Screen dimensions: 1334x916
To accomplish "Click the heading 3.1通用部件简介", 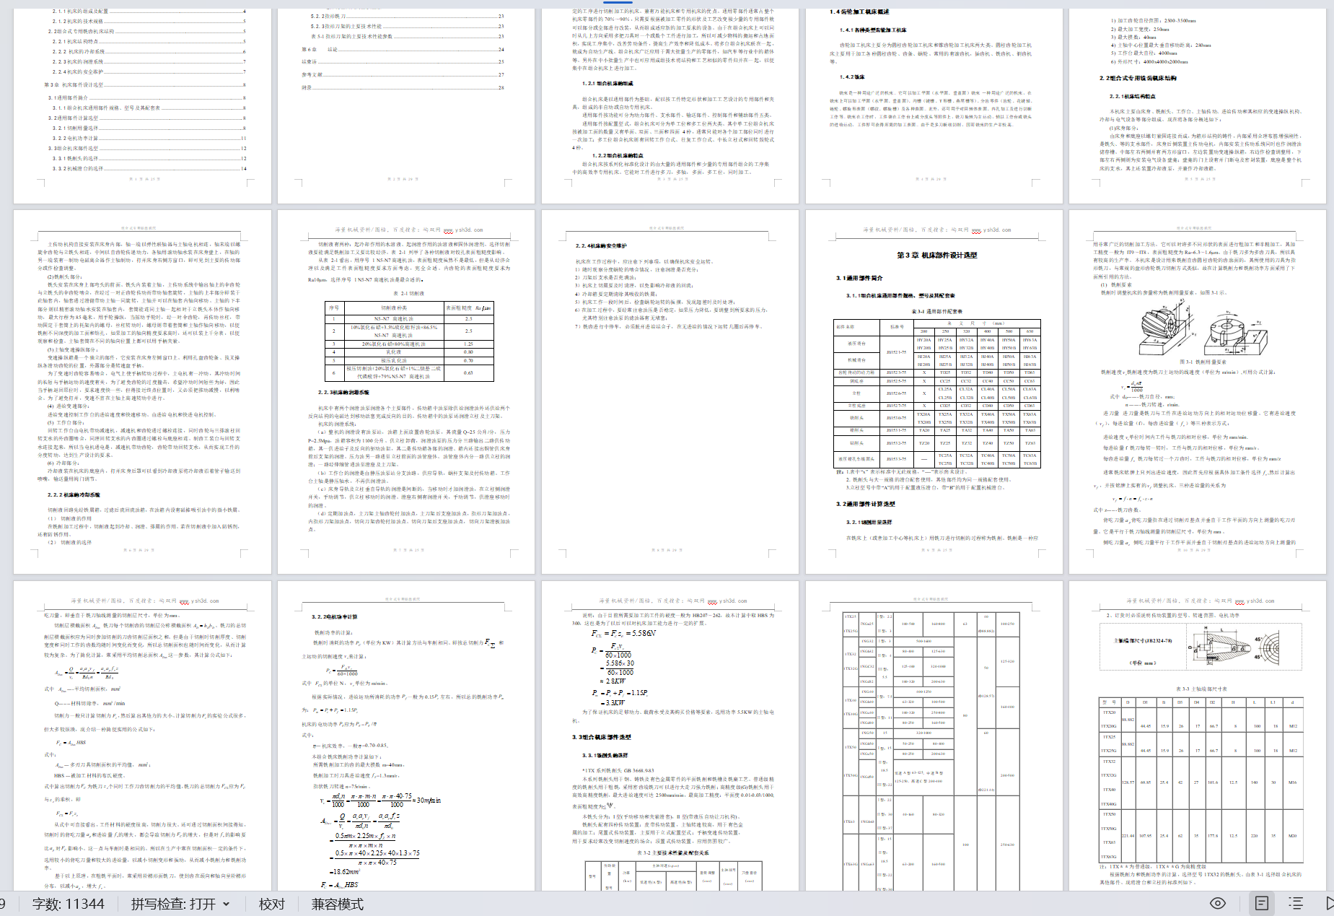I will pos(859,278).
